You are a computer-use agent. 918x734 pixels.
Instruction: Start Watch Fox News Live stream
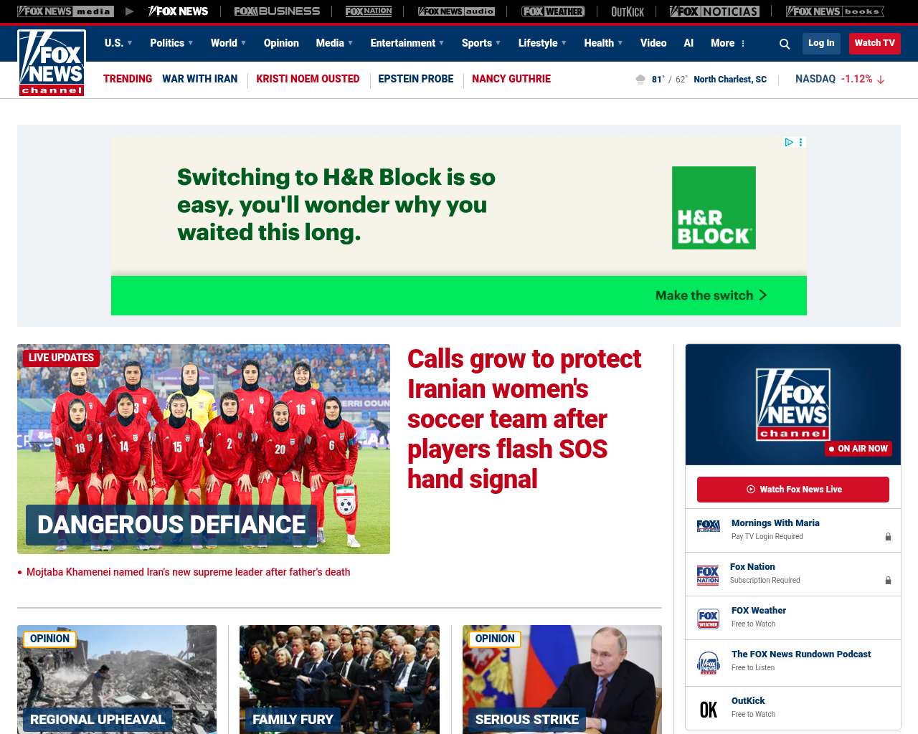[x=792, y=490]
